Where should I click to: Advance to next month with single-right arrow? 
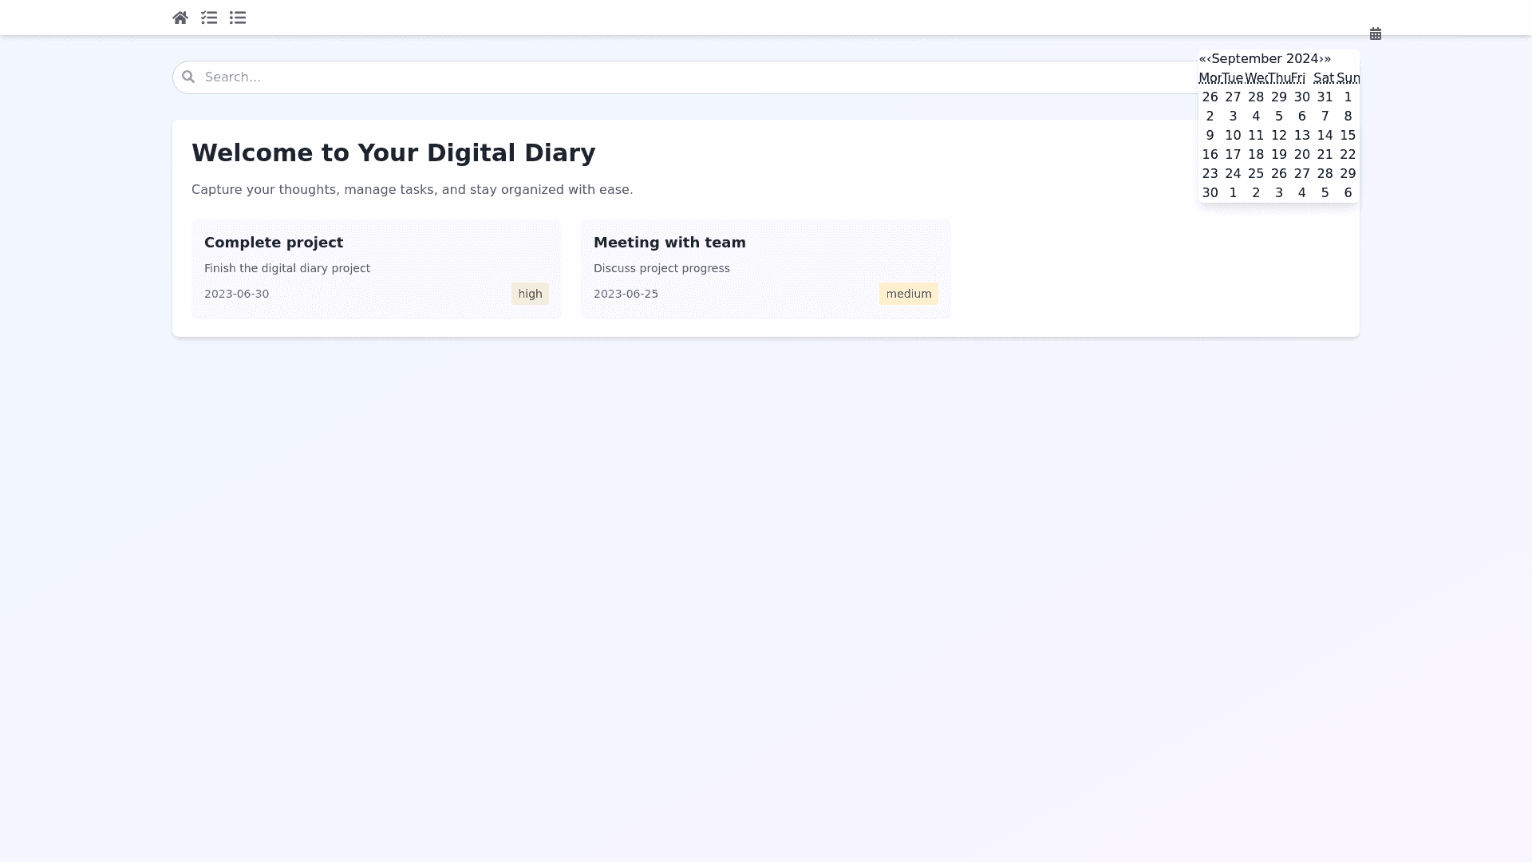tap(1321, 59)
